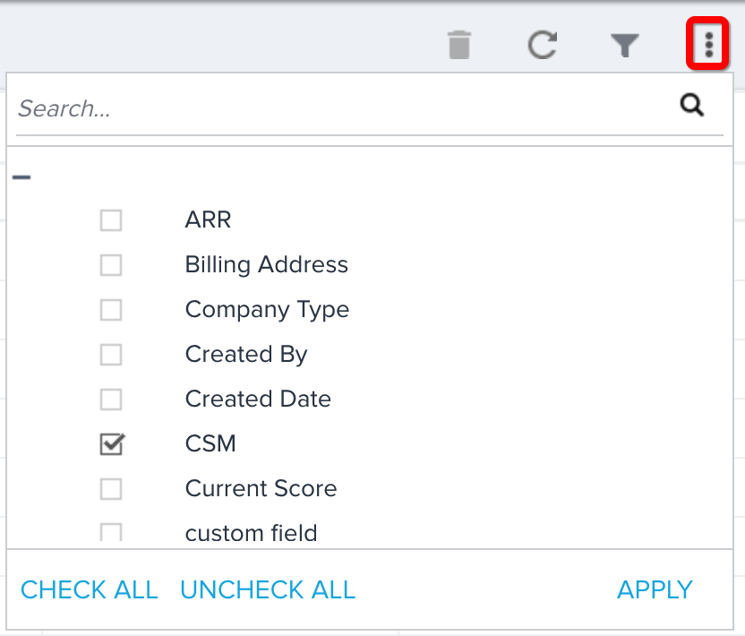Click the three-dot column chooser icon
Image resolution: width=745 pixels, height=636 pixels.
click(708, 44)
